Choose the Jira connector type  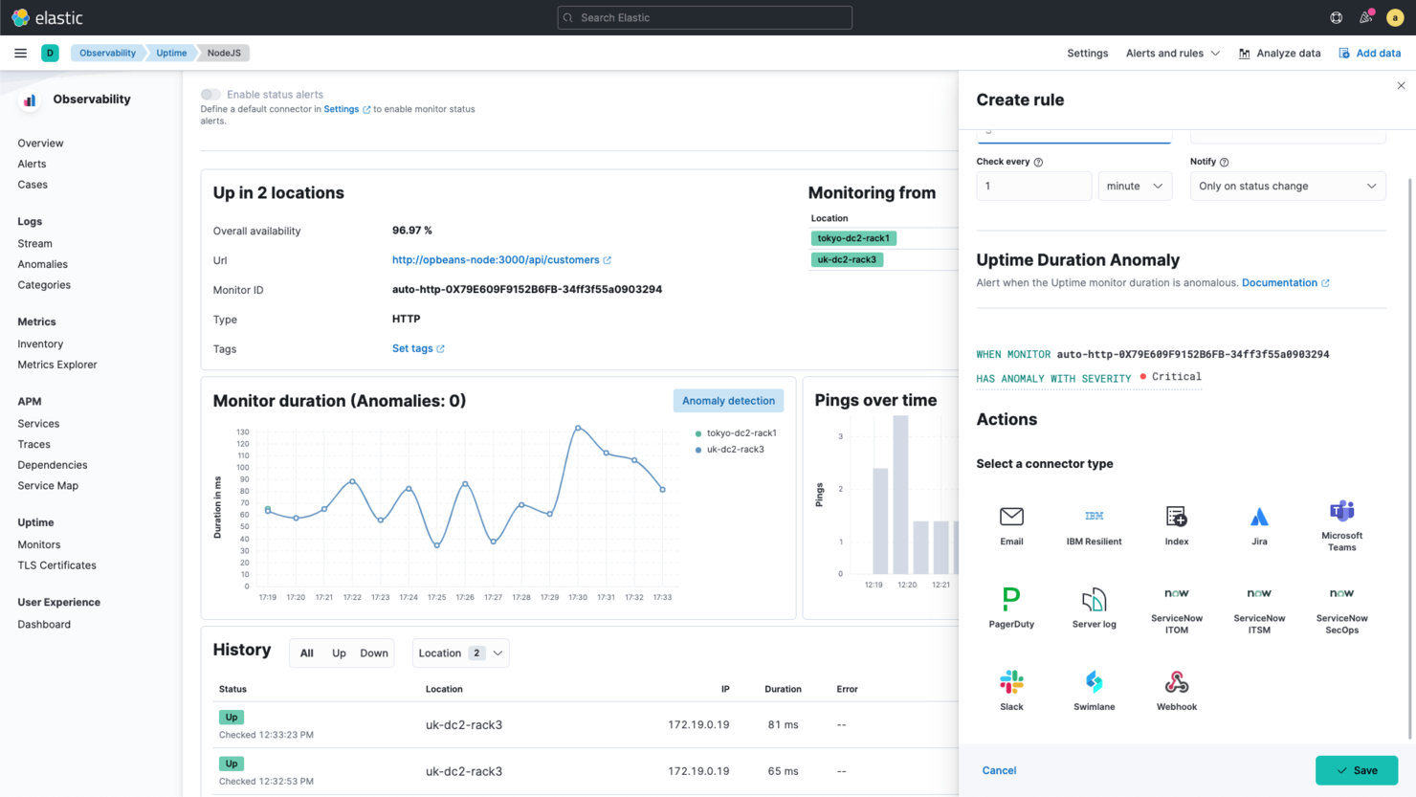pos(1259,521)
